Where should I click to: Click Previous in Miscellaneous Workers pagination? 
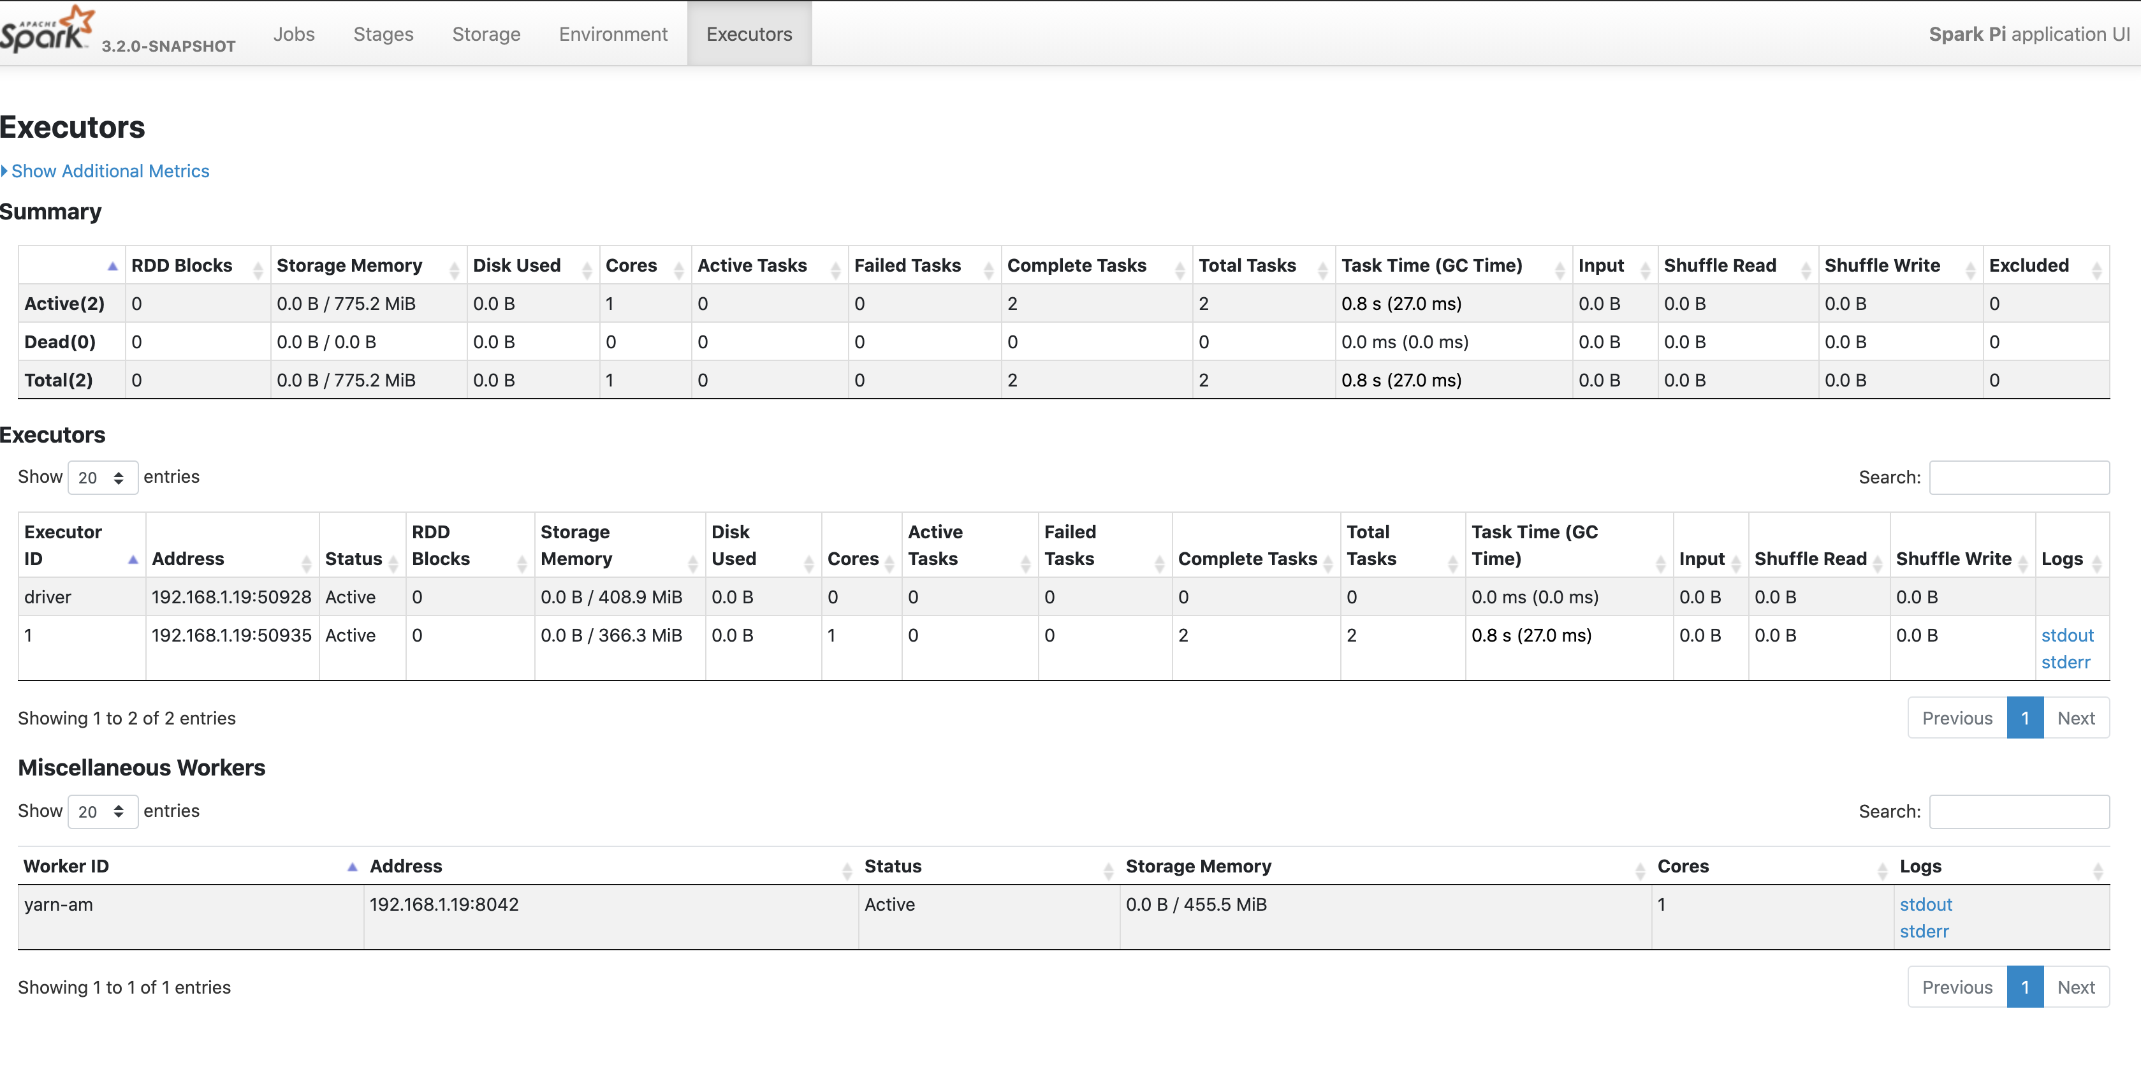click(x=1957, y=987)
